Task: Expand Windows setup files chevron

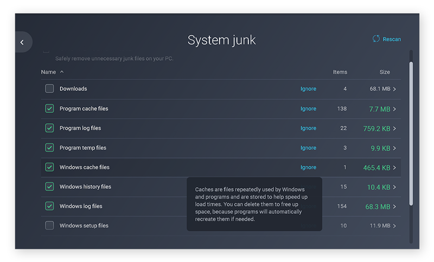Action: point(394,226)
